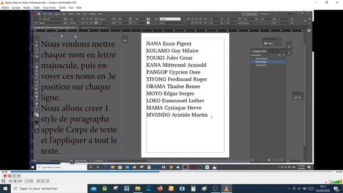
Task: Open Windows notification center
Action: [337, 188]
